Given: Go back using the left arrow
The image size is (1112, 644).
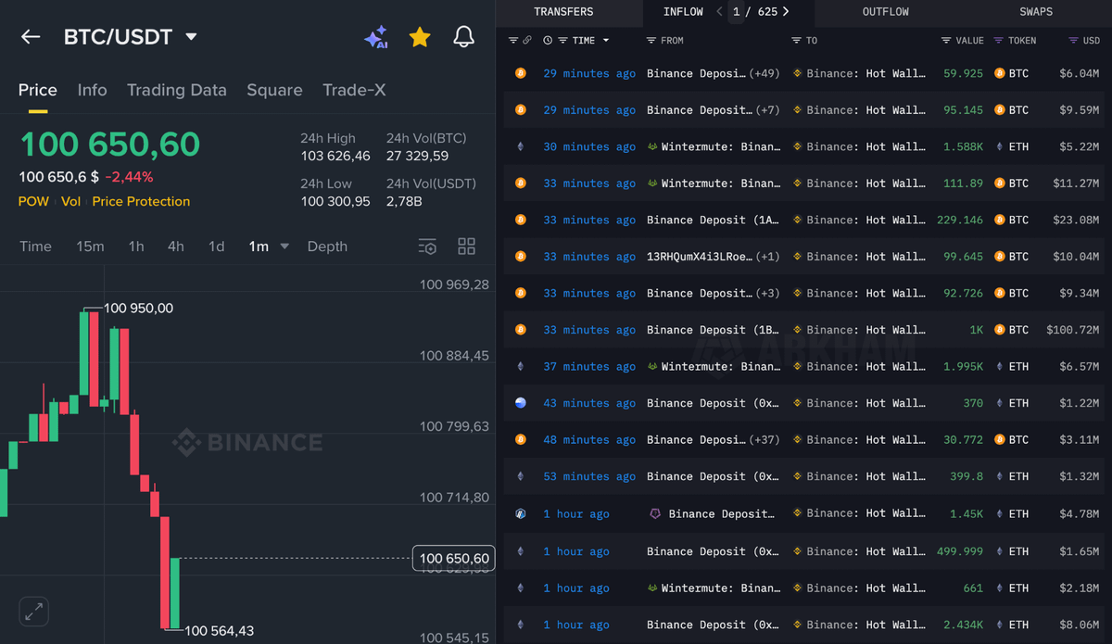Looking at the screenshot, I should point(31,37).
